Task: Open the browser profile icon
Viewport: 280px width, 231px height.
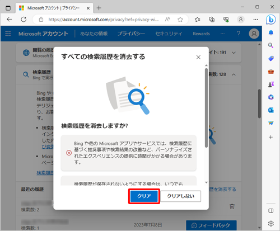Action: 241,20
